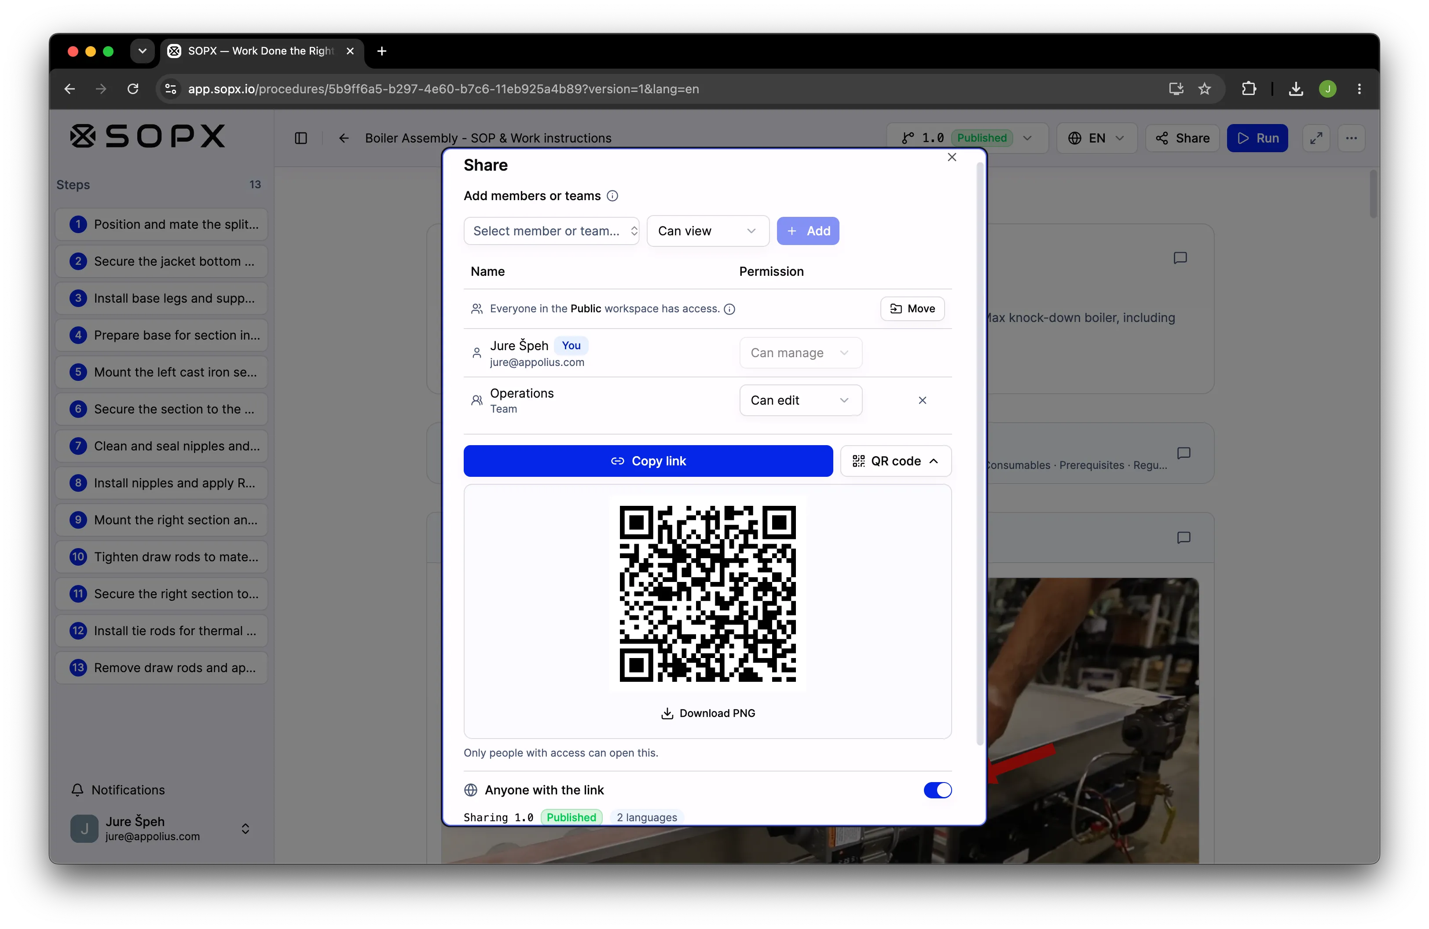
Task: Select step 7 Clean and seal nipples
Action: (161, 446)
